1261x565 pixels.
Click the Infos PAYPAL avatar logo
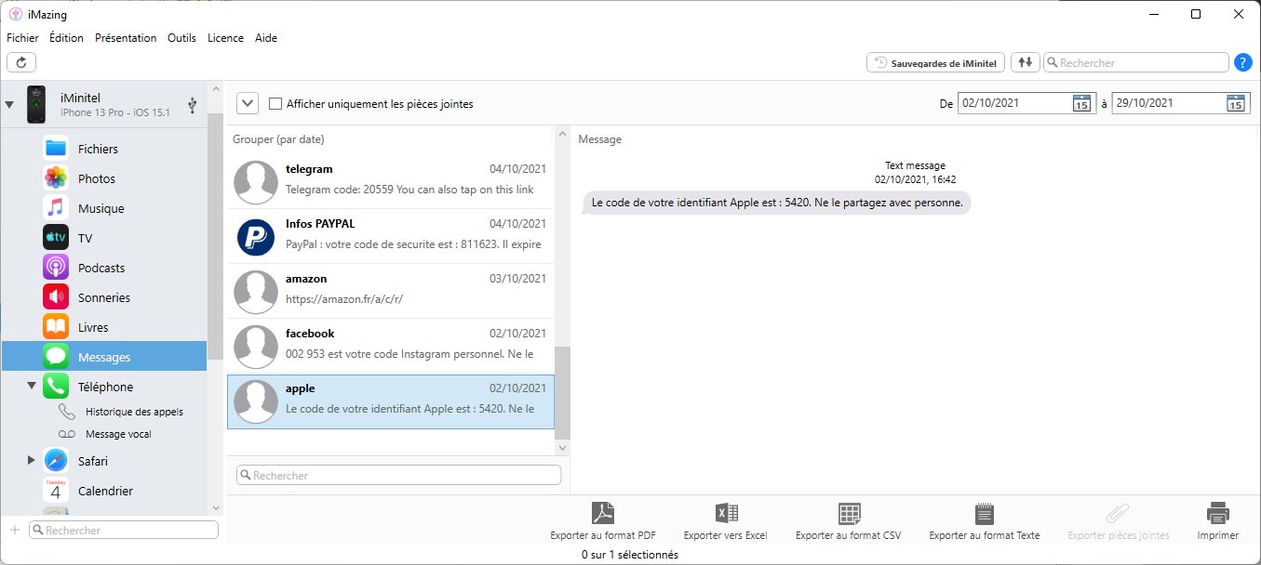click(255, 237)
